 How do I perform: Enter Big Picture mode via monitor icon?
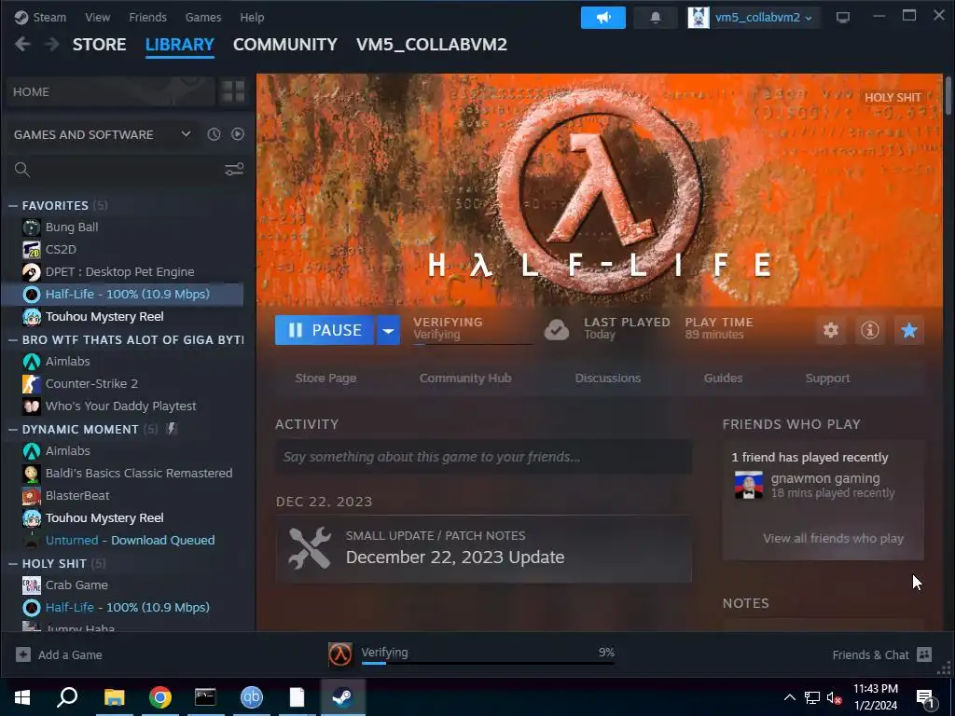(x=843, y=18)
